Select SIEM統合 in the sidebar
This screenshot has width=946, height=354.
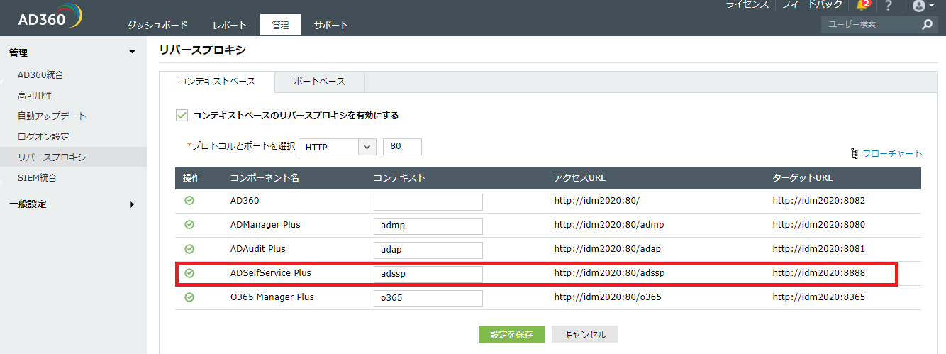pos(37,177)
